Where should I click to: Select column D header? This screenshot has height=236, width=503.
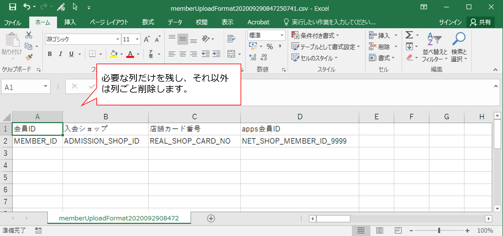click(300, 117)
